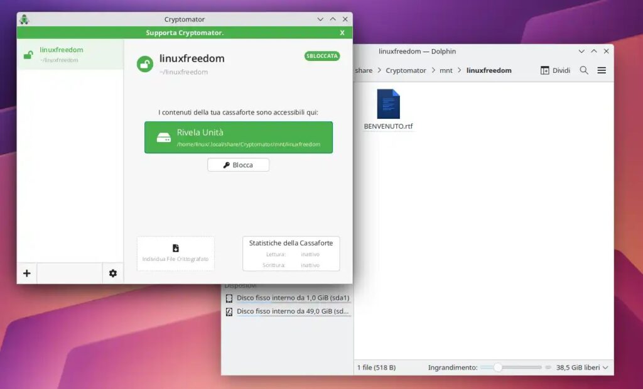
Task: Click the Dividi split-view icon in Dolphin
Action: pyautogui.click(x=554, y=70)
